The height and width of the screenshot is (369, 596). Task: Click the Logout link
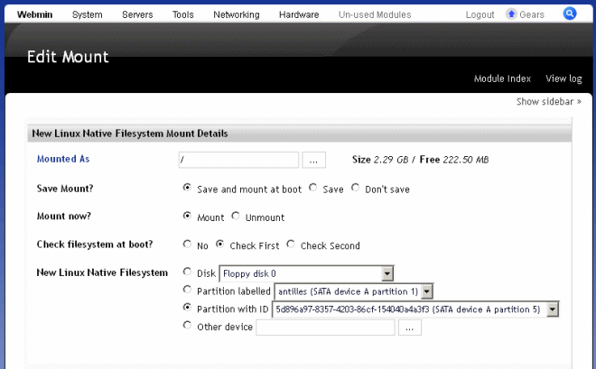coord(480,14)
